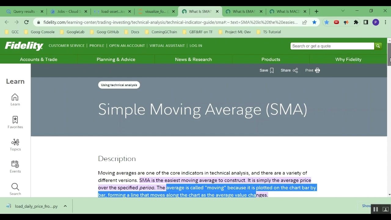Open the Docs bookmark folder
Image resolution: width=391 pixels, height=220 pixels.
click(x=132, y=32)
